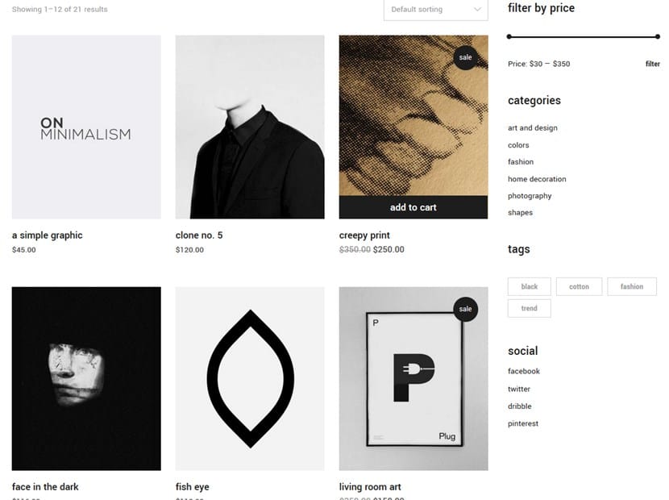Image resolution: width=669 pixels, height=500 pixels.
Task: Open the photography category
Action: [x=530, y=196]
